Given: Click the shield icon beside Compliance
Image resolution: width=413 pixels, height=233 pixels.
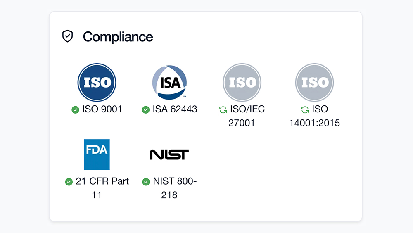Looking at the screenshot, I should point(67,36).
